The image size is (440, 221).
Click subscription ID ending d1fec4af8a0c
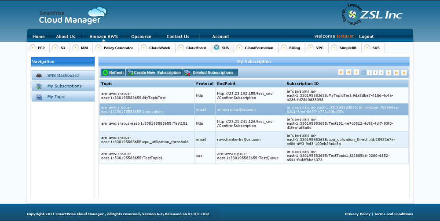click(340, 123)
